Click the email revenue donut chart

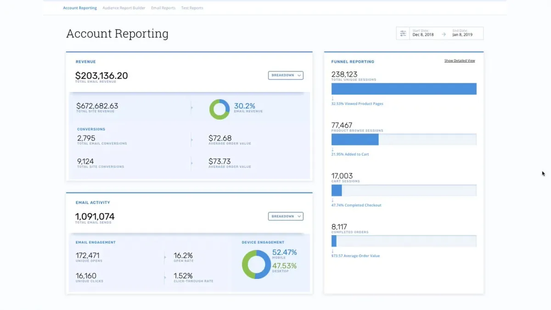(x=219, y=109)
